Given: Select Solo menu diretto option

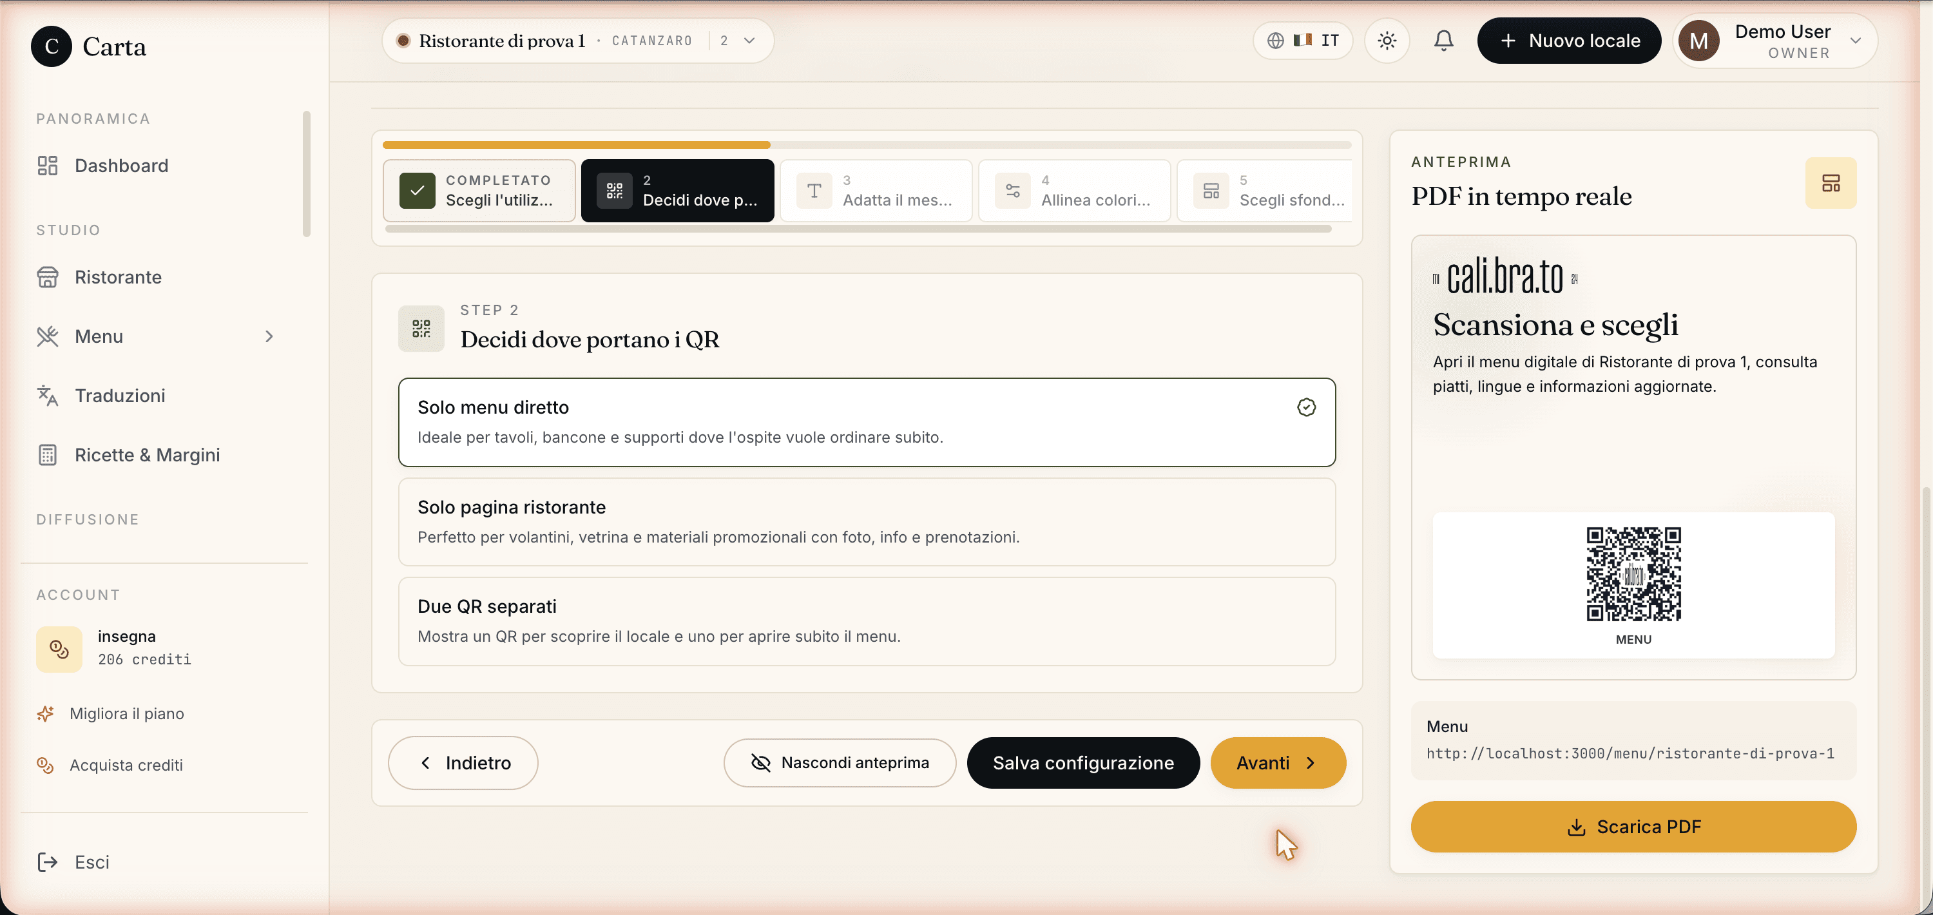Looking at the screenshot, I should point(867,422).
